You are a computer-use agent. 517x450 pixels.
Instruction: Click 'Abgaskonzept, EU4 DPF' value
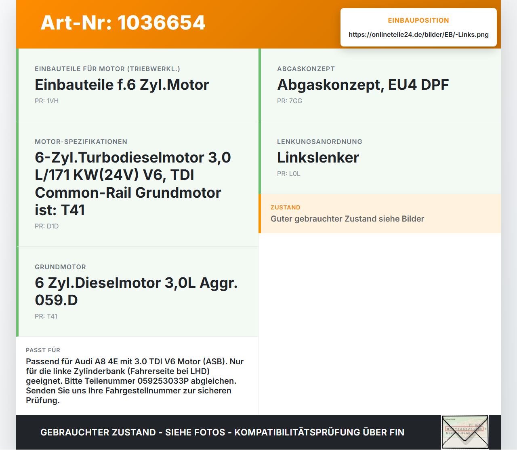[x=363, y=85]
